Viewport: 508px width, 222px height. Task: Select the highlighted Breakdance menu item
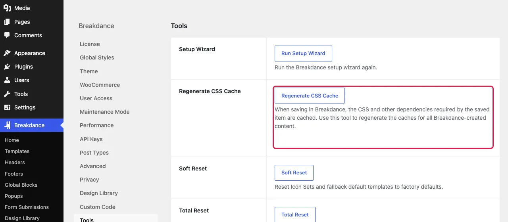click(x=32, y=125)
